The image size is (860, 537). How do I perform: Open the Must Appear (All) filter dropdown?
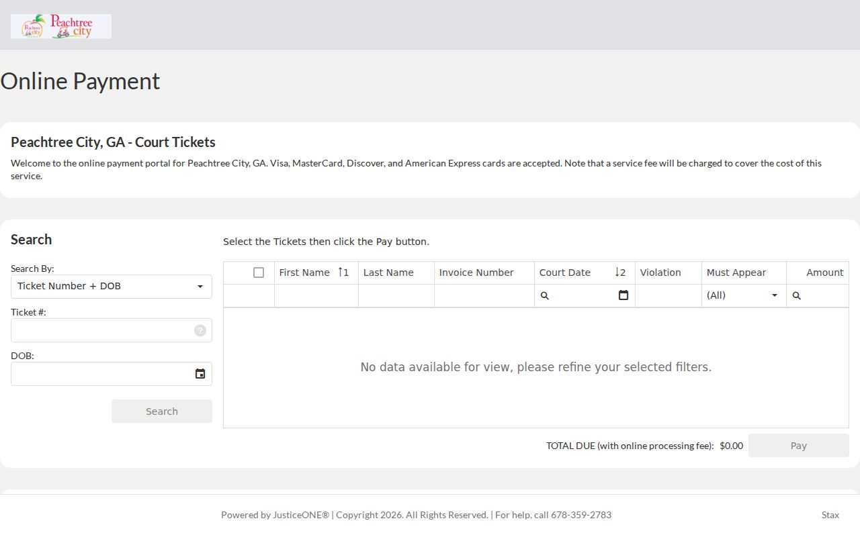coord(744,295)
